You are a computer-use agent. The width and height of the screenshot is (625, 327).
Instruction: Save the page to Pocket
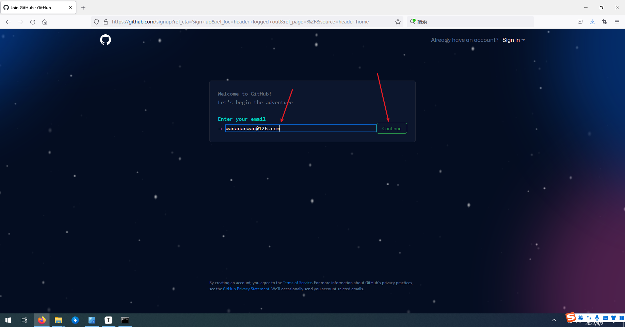pos(580,22)
